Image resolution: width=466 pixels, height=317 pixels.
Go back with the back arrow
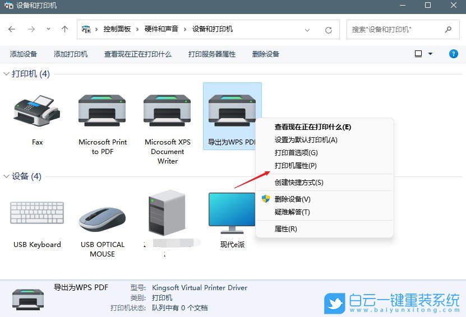click(x=12, y=29)
